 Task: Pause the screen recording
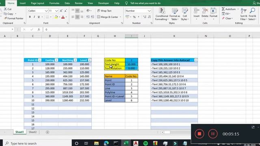213,134
